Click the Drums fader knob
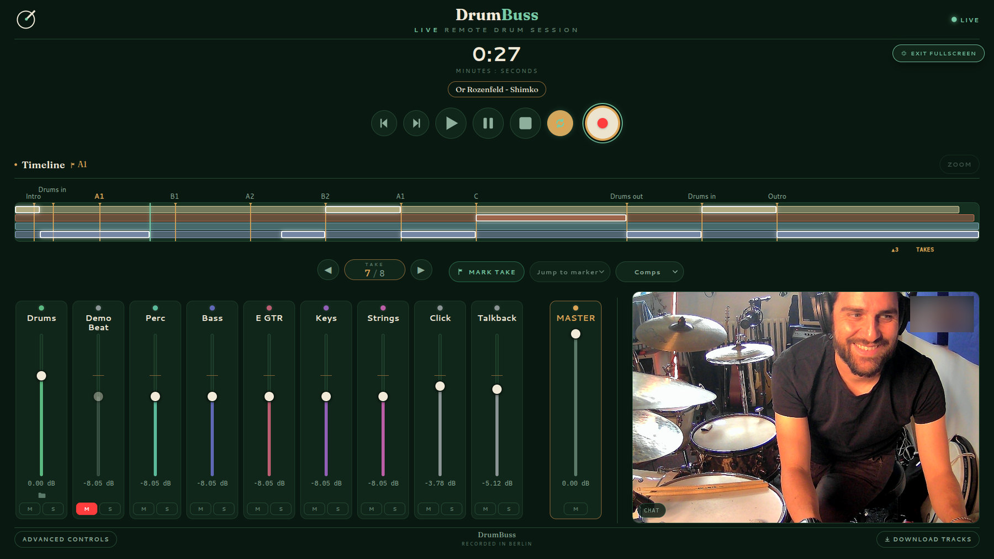The image size is (994, 559). coord(41,376)
